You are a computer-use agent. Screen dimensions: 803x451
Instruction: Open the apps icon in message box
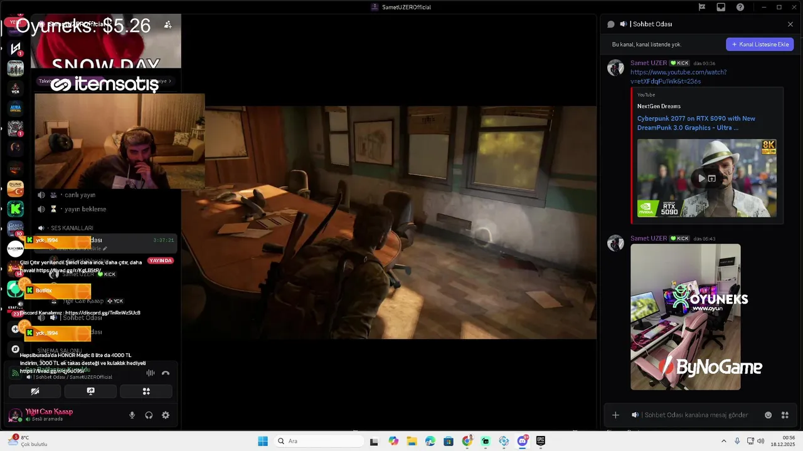click(785, 415)
